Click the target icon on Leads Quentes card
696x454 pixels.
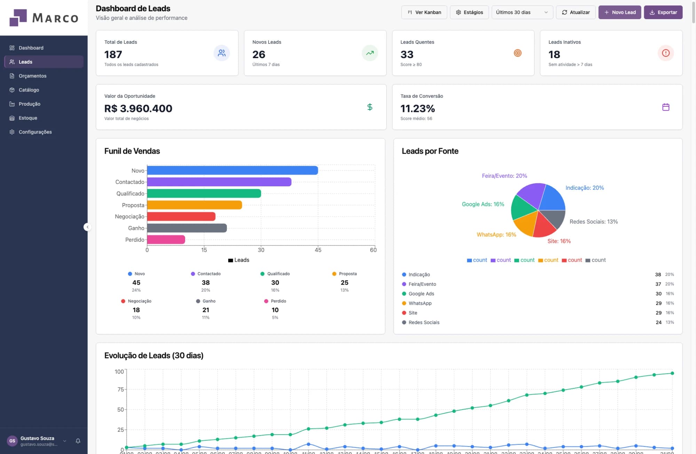coord(518,53)
